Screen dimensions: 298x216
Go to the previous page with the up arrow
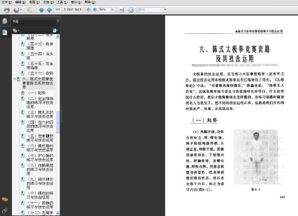[x=41, y=10]
